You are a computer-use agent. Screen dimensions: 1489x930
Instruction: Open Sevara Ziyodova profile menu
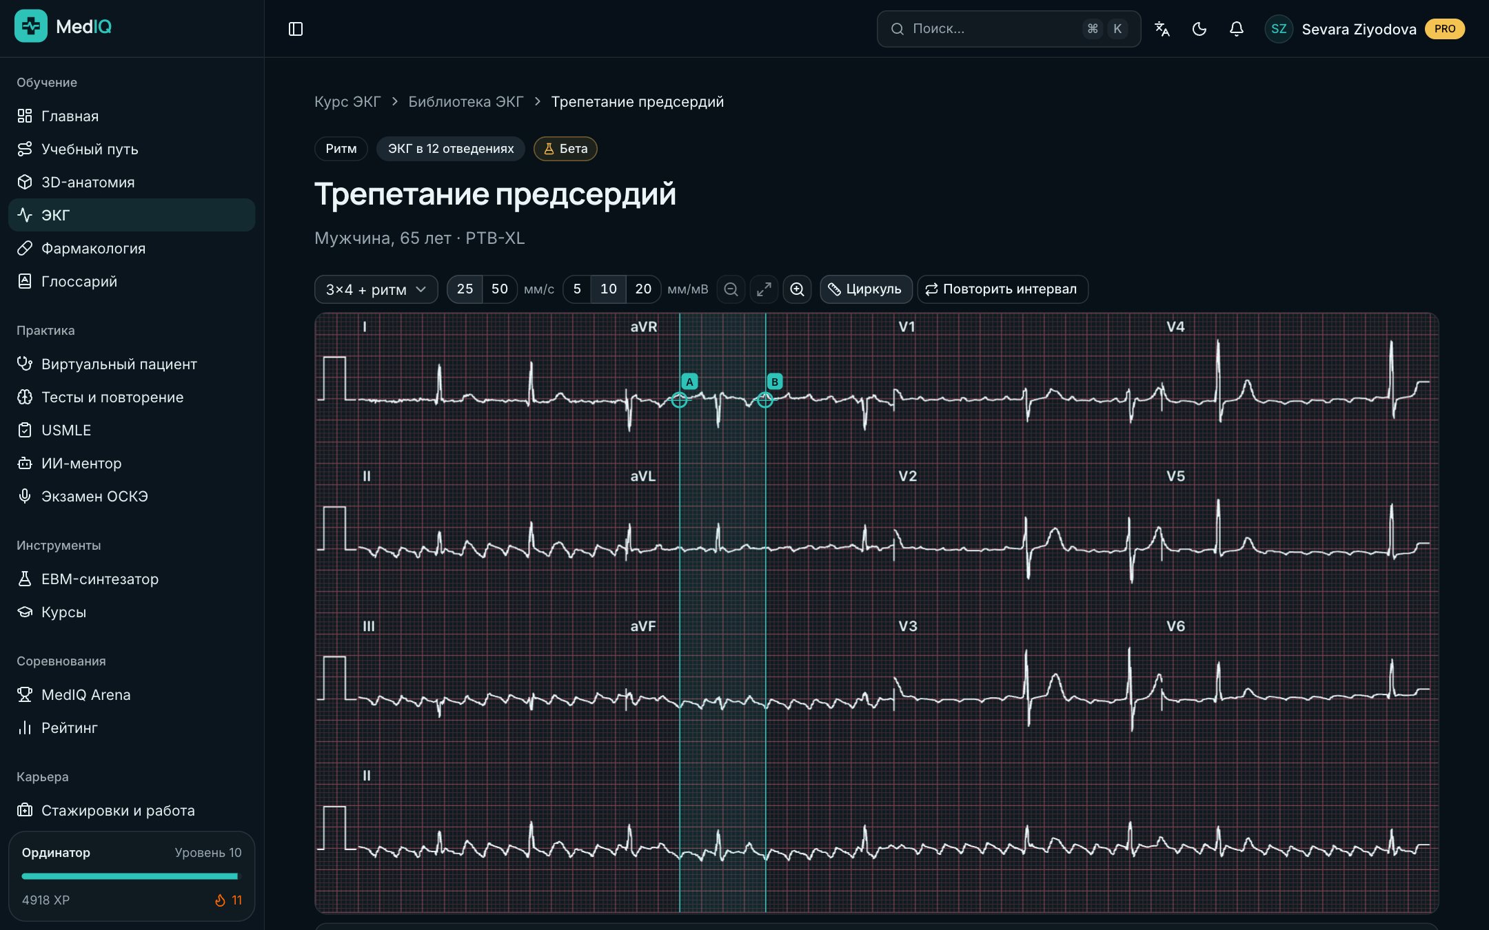point(1364,29)
